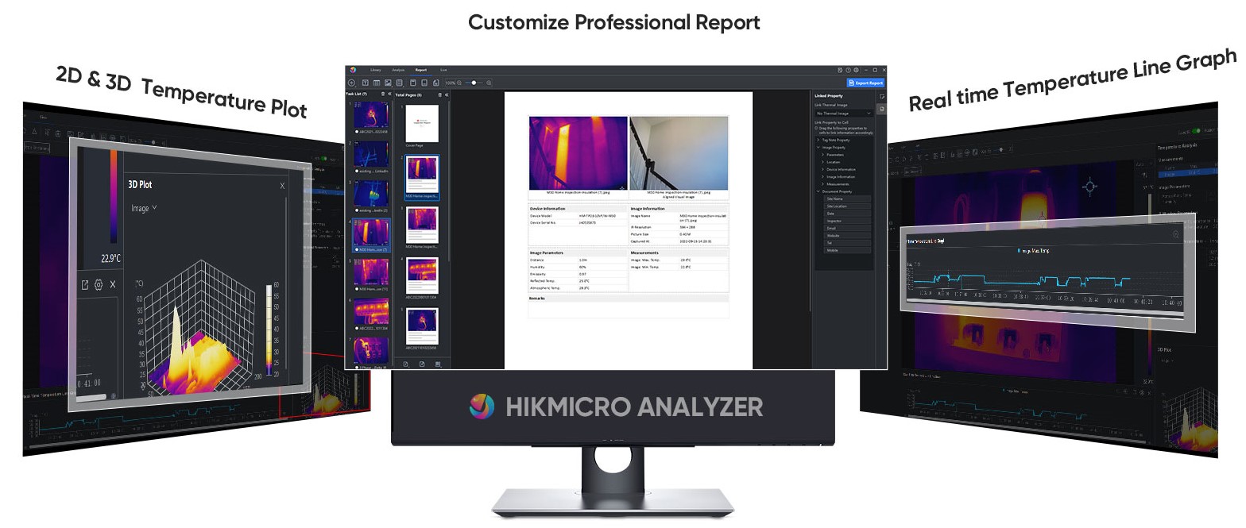The image size is (1246, 528).
Task: Insert an image using the toolbar icon
Action: (388, 83)
